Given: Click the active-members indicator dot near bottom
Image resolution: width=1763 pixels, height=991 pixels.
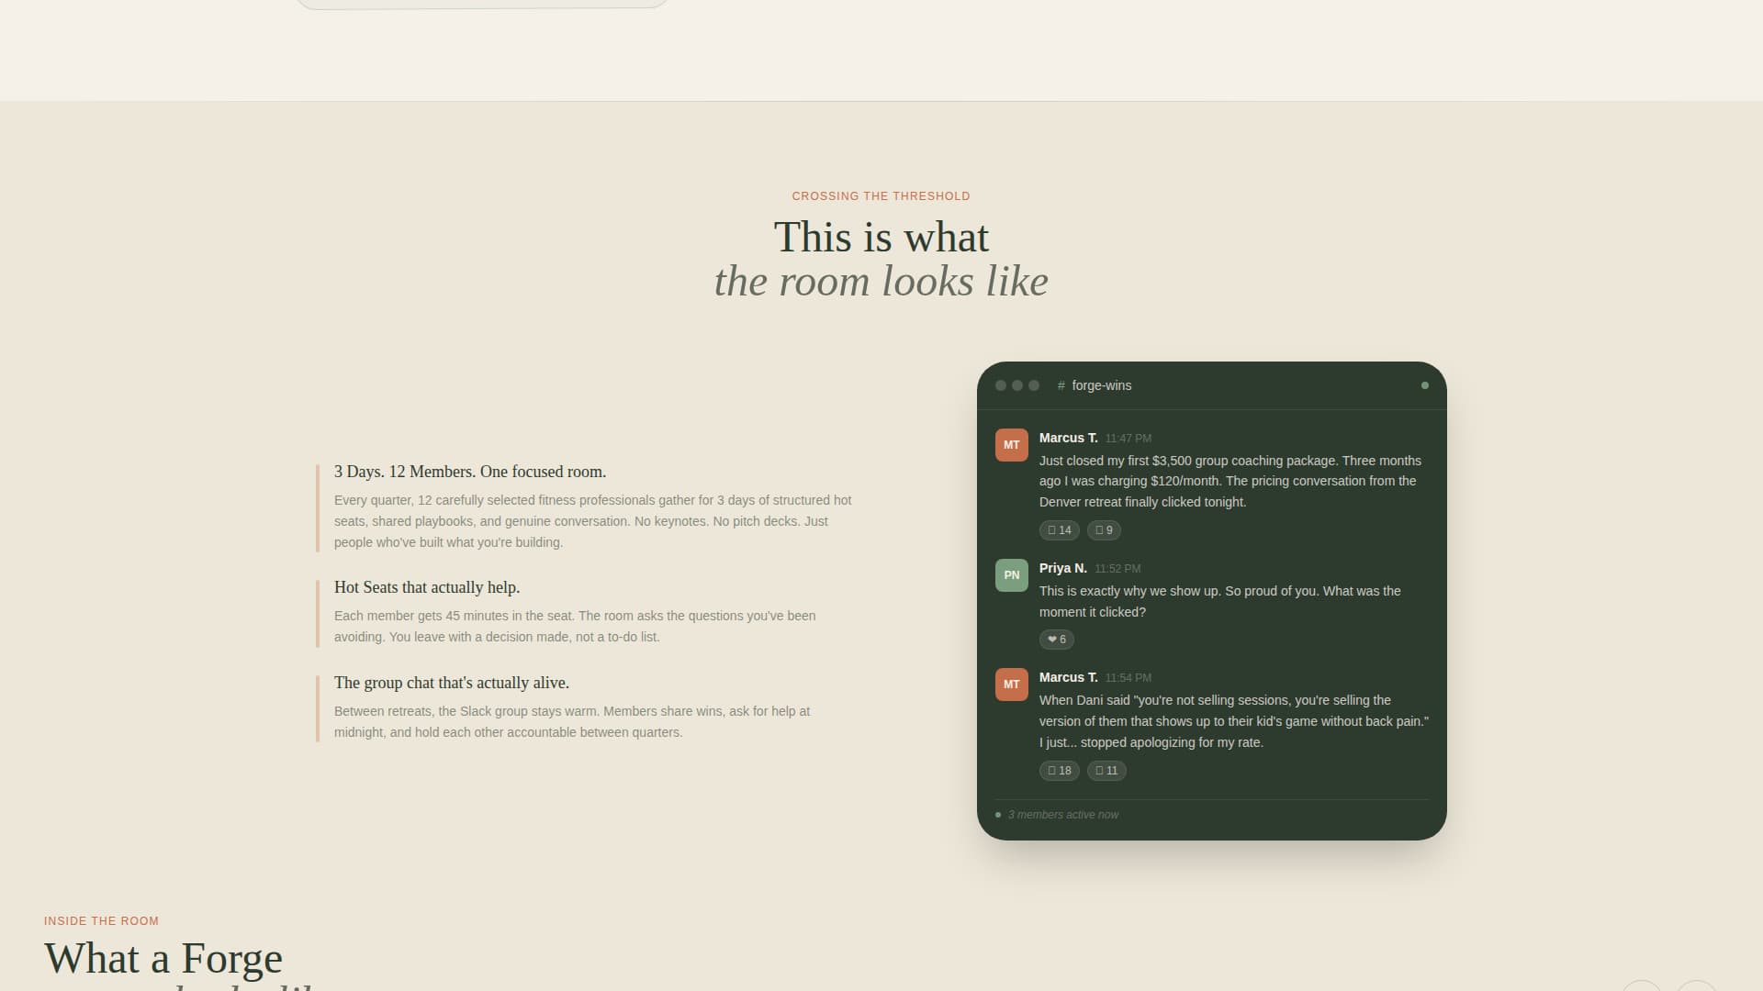Looking at the screenshot, I should tap(998, 814).
